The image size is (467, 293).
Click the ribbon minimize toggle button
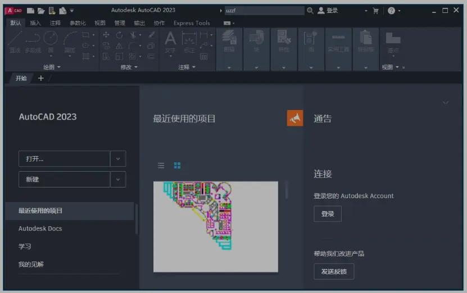[227, 23]
